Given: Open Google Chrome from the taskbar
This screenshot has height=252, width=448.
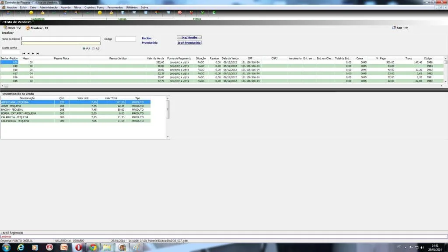Looking at the screenshot, I should pyautogui.click(x=93, y=248).
